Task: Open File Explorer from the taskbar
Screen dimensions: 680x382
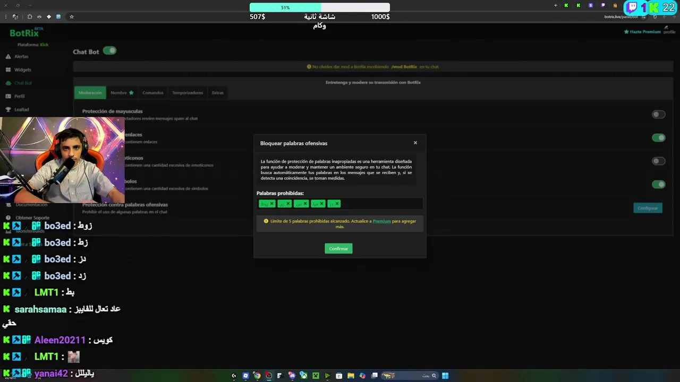Action: [x=351, y=376]
